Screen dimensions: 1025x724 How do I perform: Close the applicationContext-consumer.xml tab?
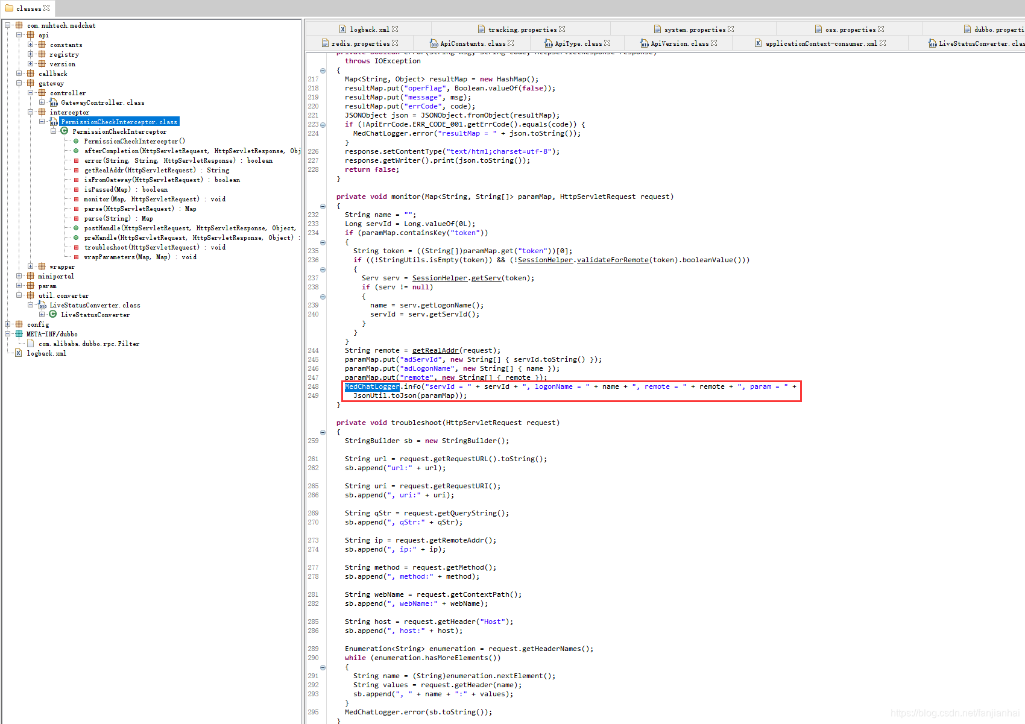point(883,43)
